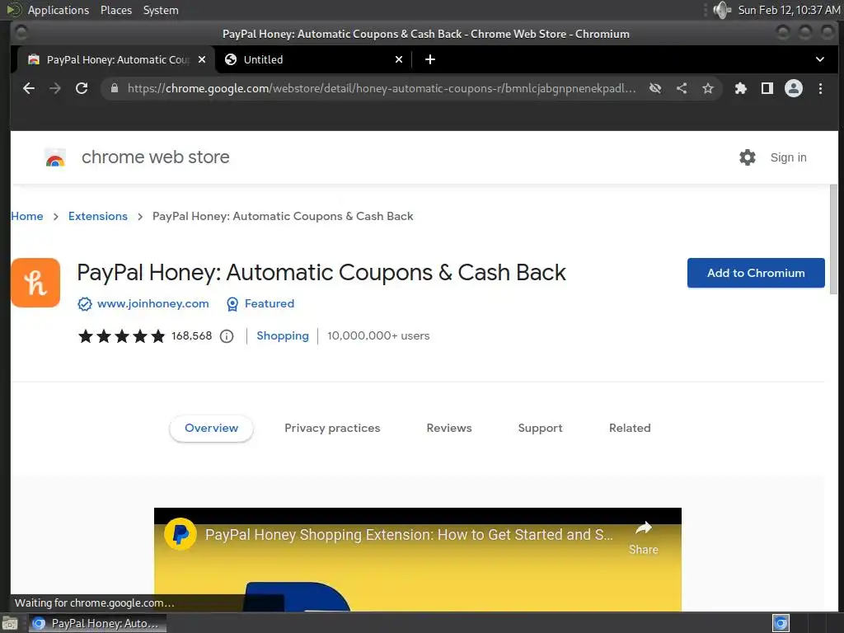Go to Home in the breadcrumb
The width and height of the screenshot is (844, 633).
point(27,217)
